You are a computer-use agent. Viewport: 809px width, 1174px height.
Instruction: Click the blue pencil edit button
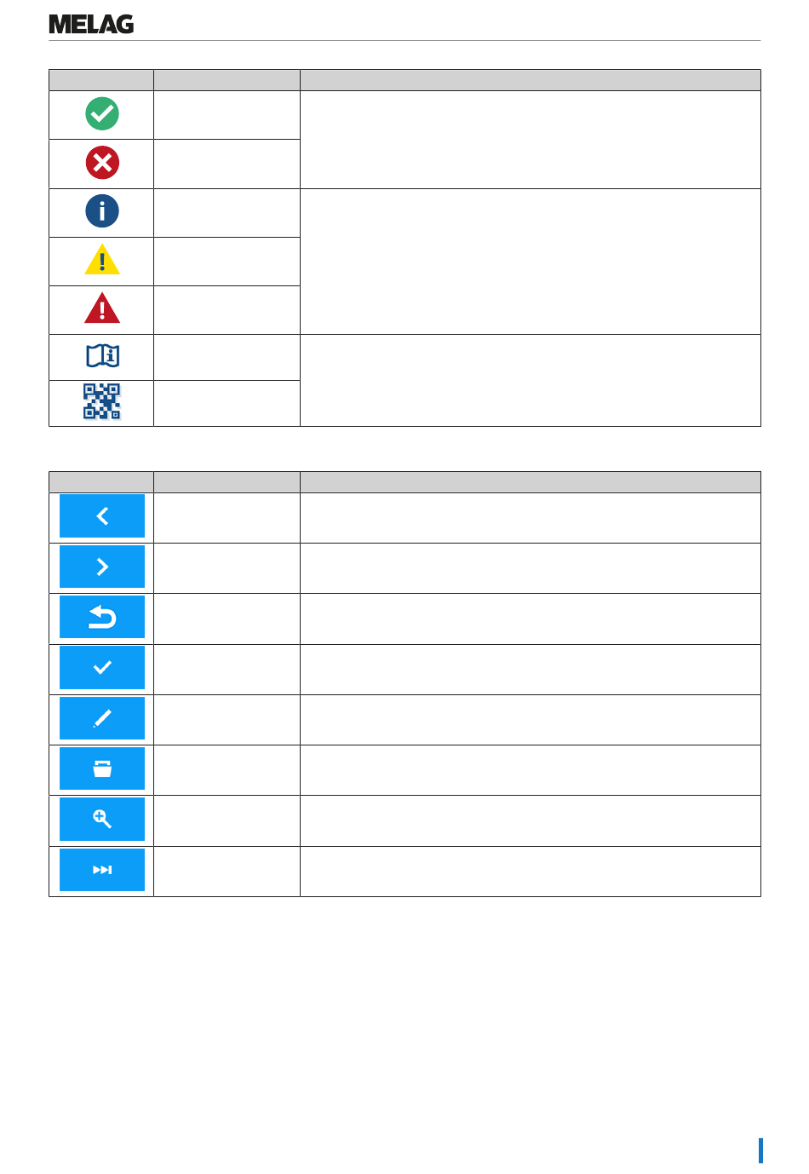(102, 718)
